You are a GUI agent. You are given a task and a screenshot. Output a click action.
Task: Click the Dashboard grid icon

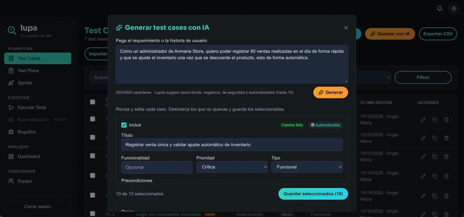click(x=11, y=156)
